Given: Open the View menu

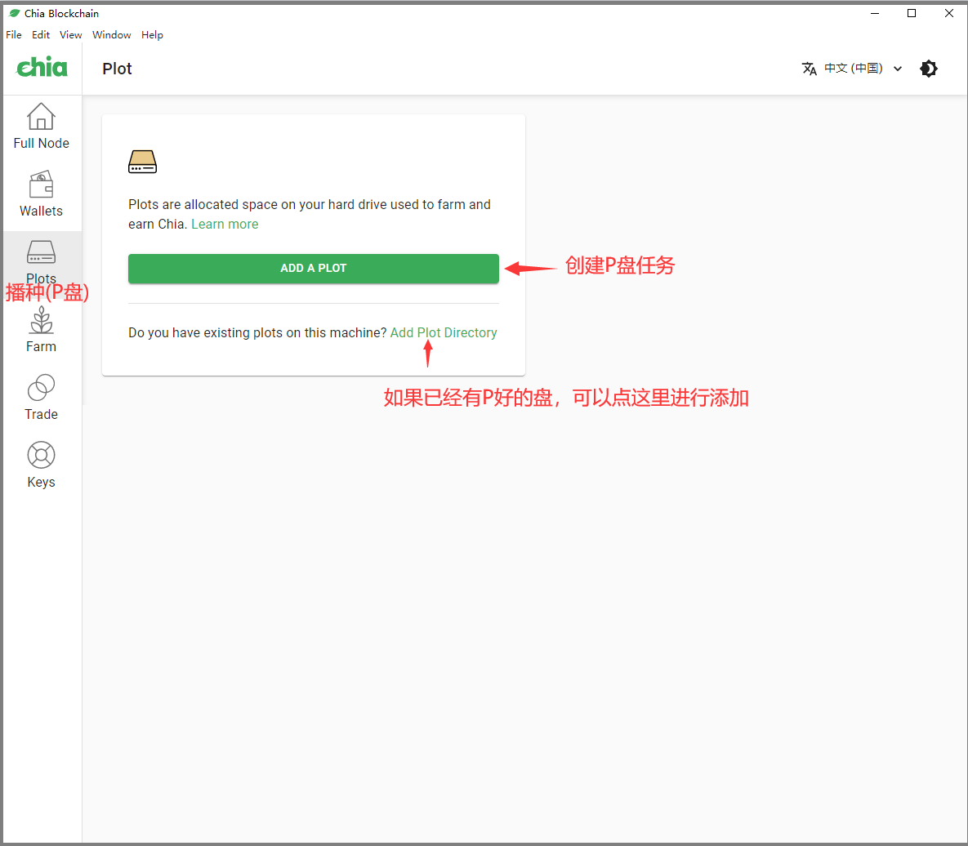Looking at the screenshot, I should (70, 34).
